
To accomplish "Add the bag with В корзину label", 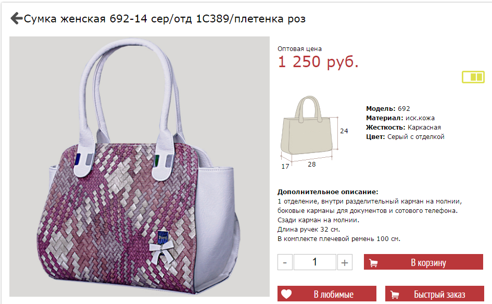I will click(x=428, y=262).
